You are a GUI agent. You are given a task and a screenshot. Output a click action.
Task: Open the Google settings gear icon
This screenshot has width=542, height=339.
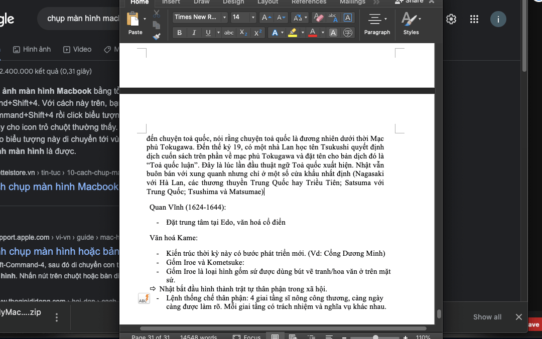[x=451, y=19]
